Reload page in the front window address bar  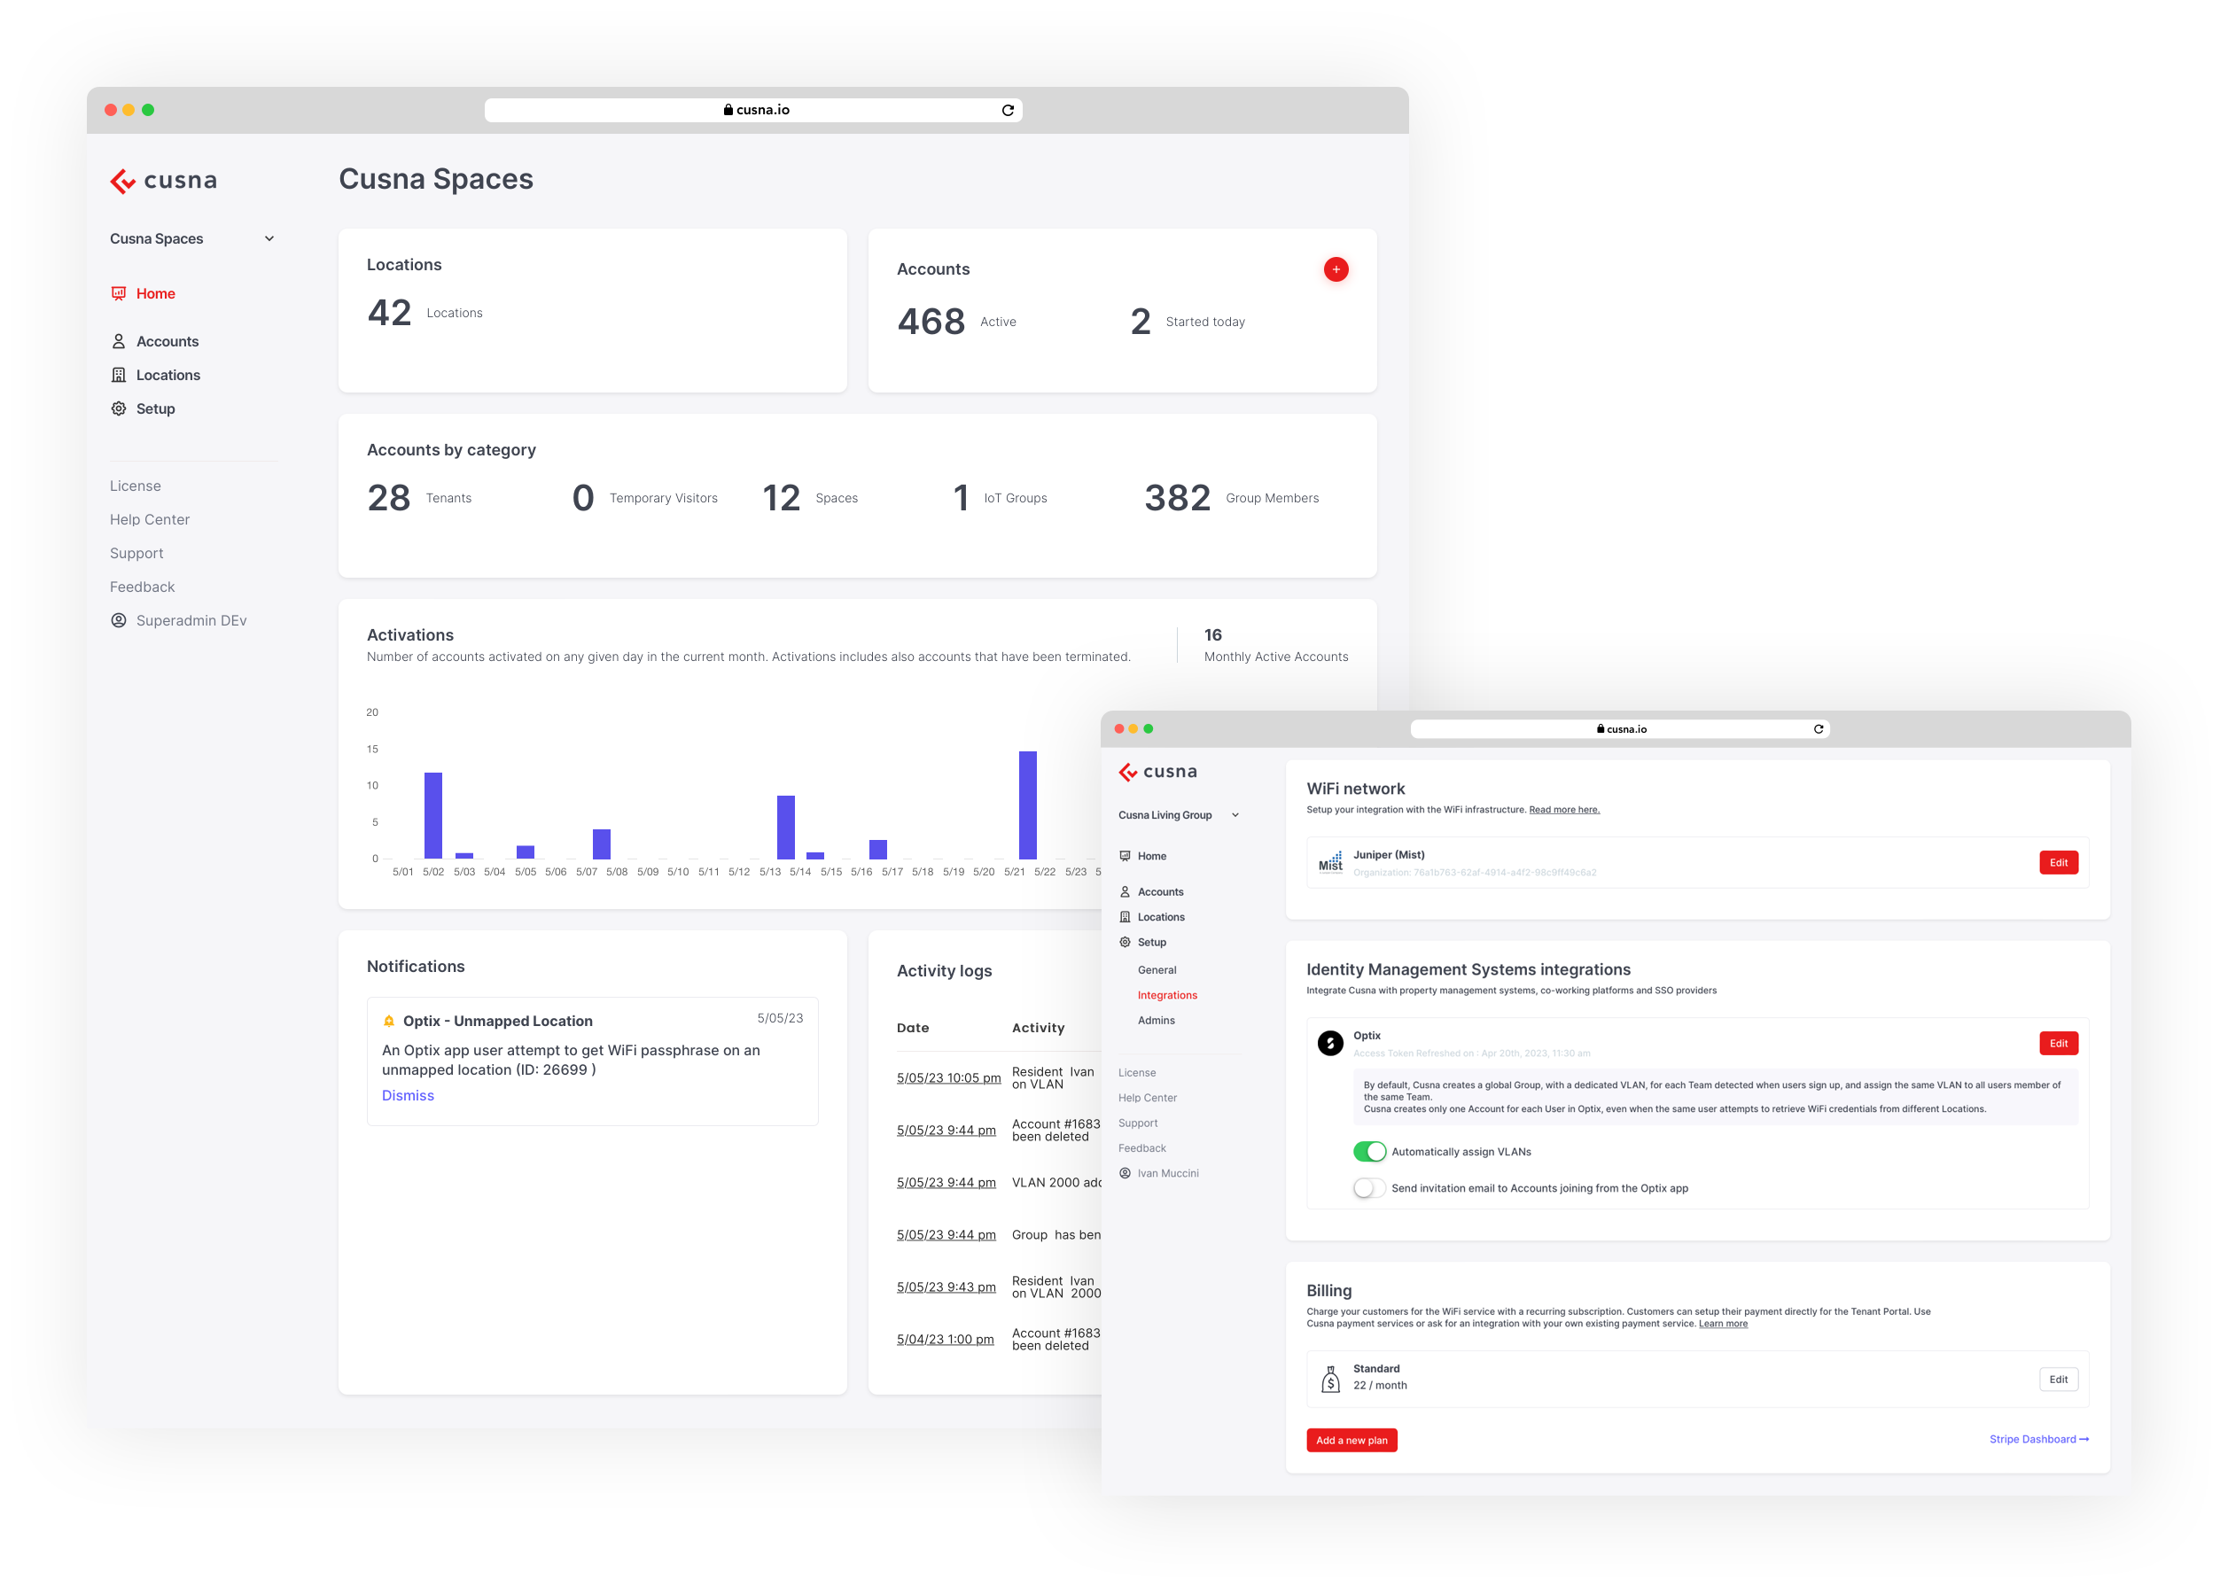[x=1818, y=728]
